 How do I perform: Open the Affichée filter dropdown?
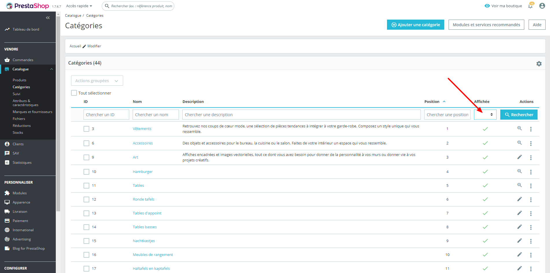485,114
